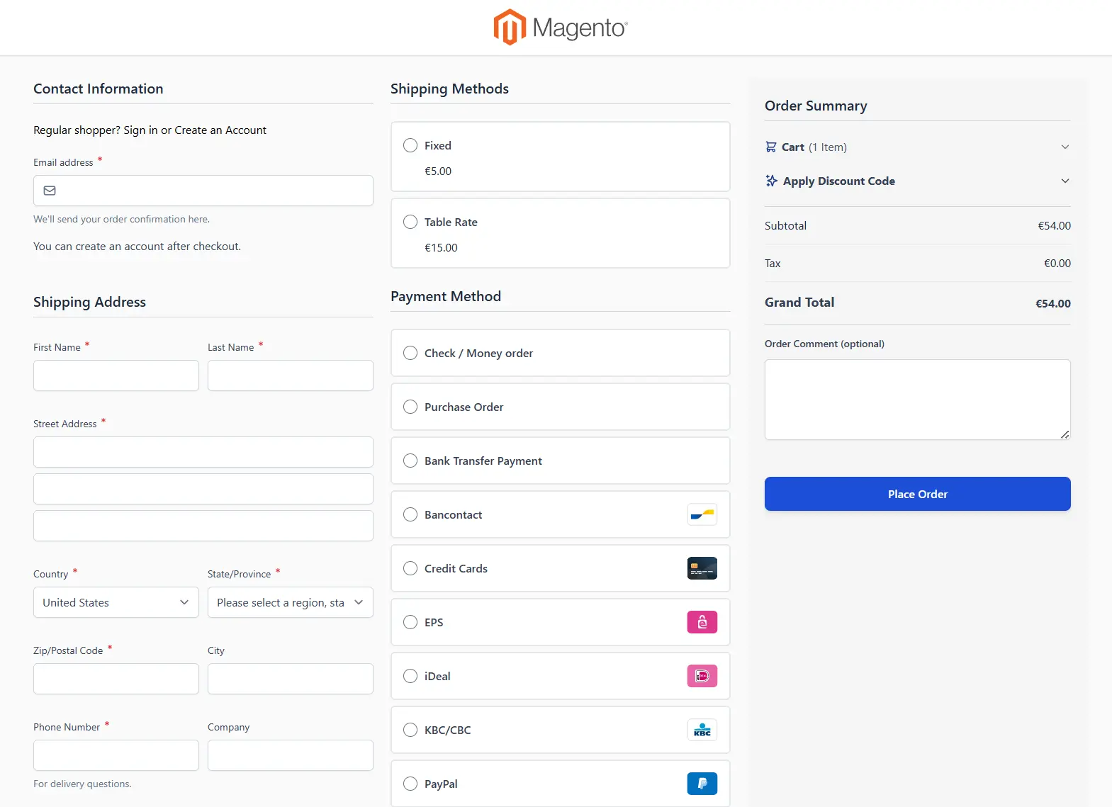The width and height of the screenshot is (1112, 807).
Task: Select Check / Money order payment
Action: (x=410, y=353)
